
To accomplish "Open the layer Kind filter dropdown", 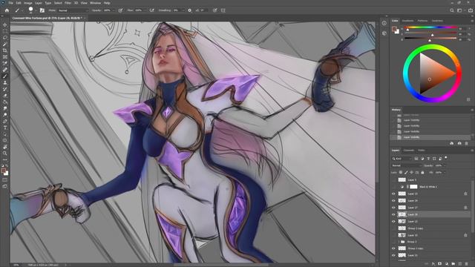I will [x=402, y=159].
